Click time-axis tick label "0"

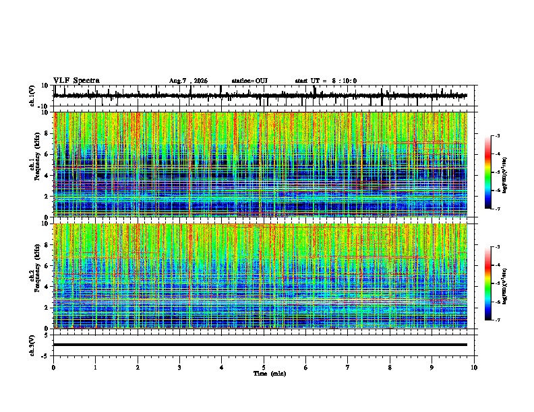[x=53, y=368]
